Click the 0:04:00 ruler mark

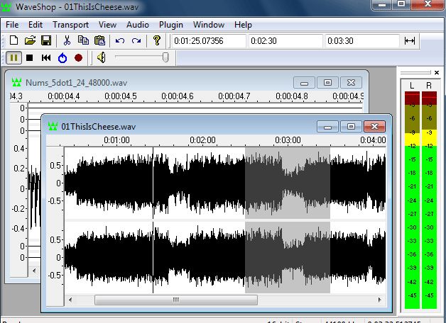(373, 140)
